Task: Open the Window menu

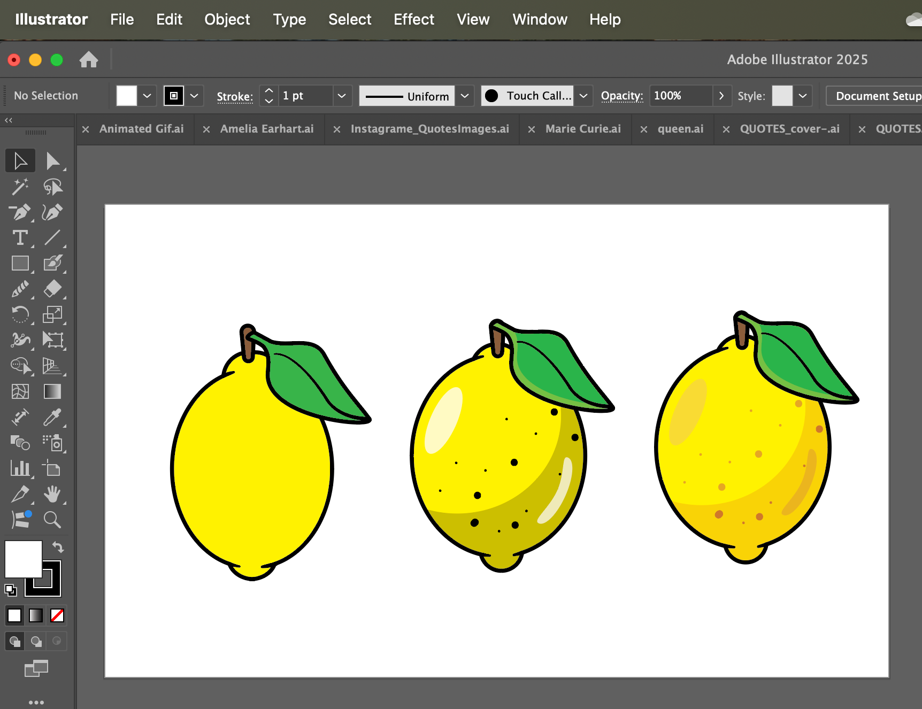Action: [x=540, y=19]
